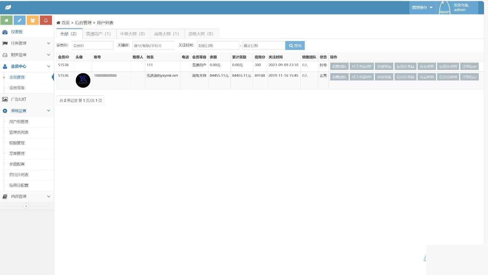Screen dimensions: 488x275
Task: Switch to the 高级大师 (1) tab
Action: click(x=166, y=34)
